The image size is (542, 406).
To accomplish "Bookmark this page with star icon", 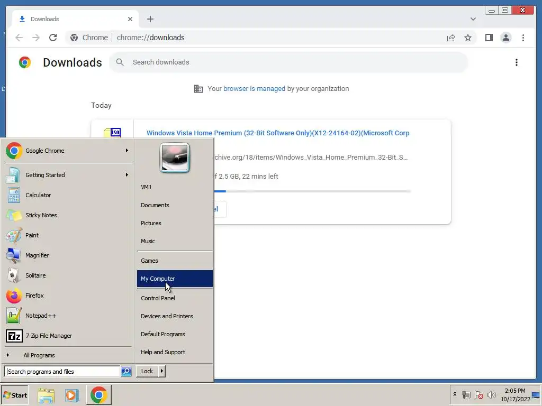I will 468,38.
